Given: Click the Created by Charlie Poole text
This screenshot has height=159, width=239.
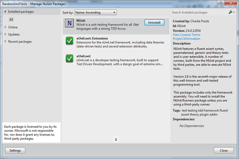Looking at the screenshot, I should [x=191, y=21].
